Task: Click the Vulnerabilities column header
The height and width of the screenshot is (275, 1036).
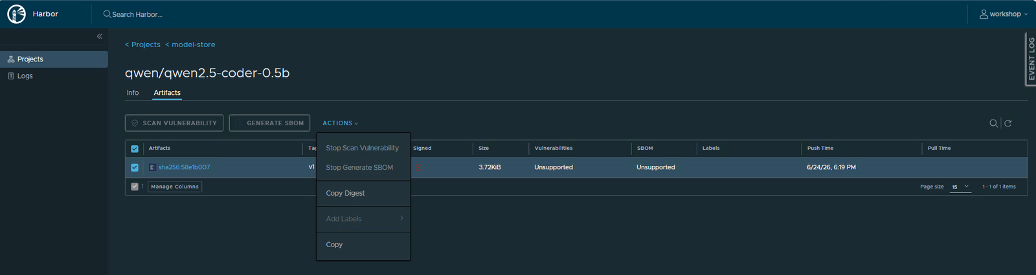Action: [x=554, y=148]
